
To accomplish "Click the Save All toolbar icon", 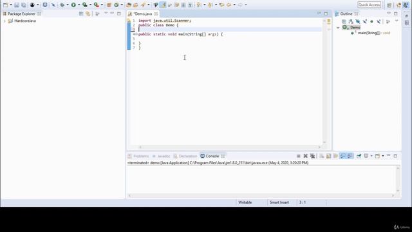I will tap(24, 5).
